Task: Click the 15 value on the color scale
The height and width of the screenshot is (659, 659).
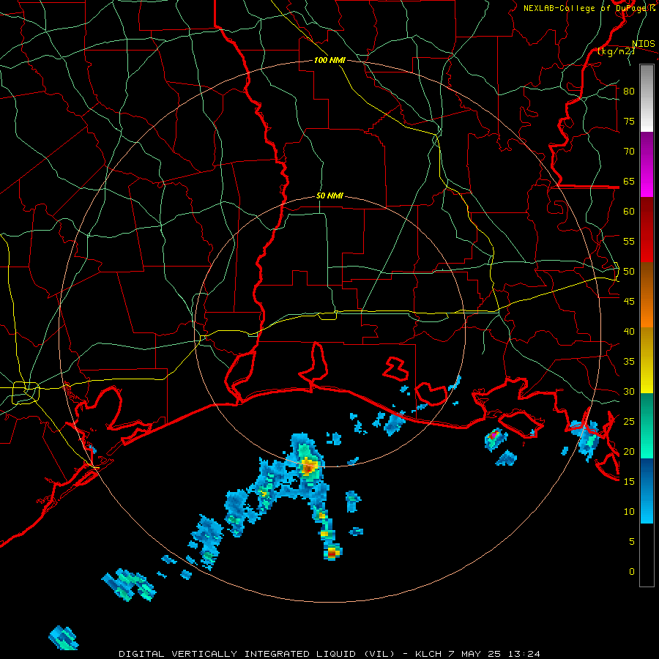Action: pyautogui.click(x=629, y=482)
